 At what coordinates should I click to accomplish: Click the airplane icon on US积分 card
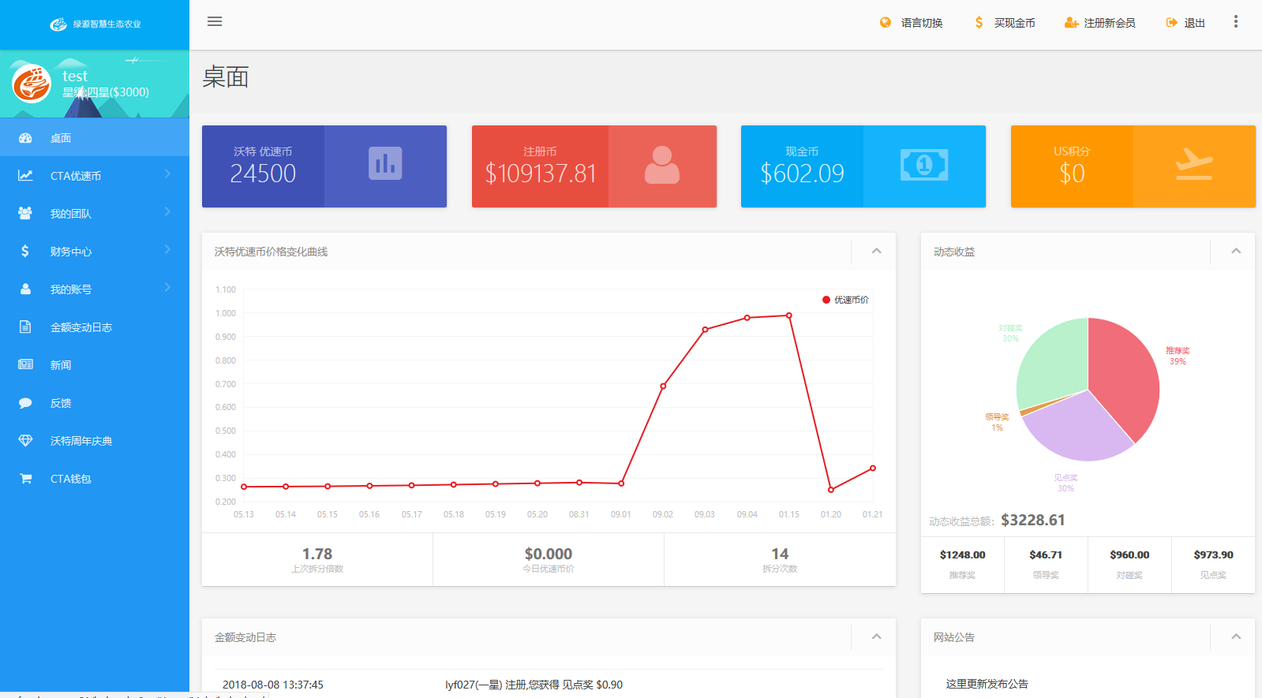tap(1193, 166)
